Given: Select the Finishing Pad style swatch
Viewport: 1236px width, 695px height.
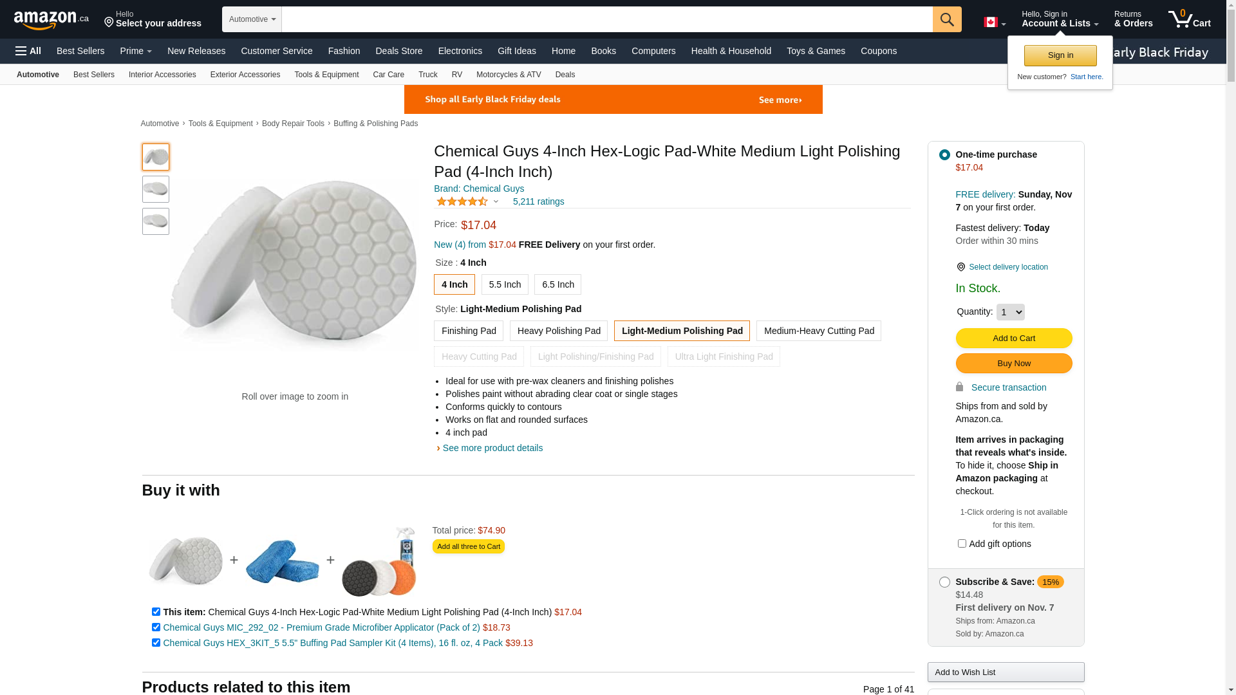Looking at the screenshot, I should click(468, 331).
